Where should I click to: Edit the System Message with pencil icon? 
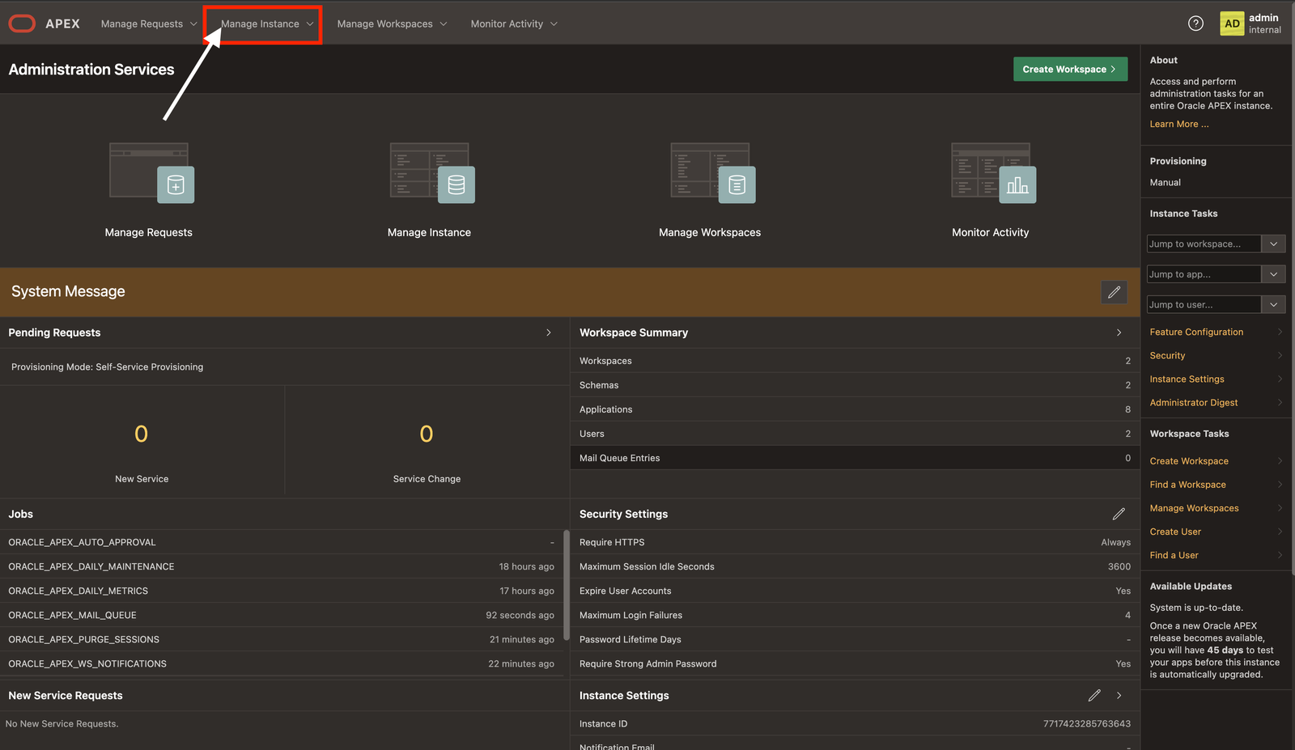(x=1114, y=292)
